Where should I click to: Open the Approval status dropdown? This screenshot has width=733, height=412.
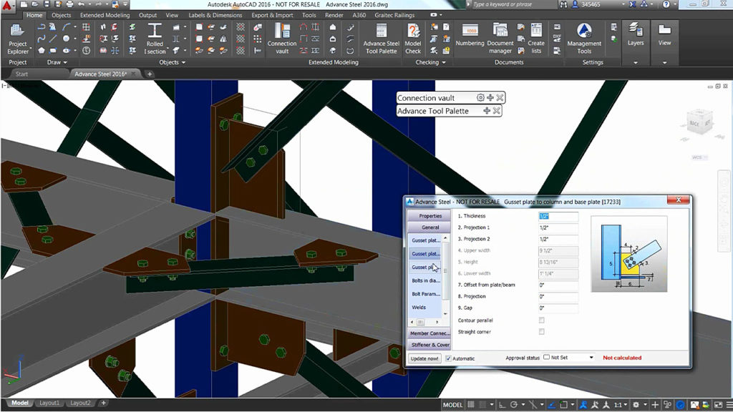[x=591, y=358]
